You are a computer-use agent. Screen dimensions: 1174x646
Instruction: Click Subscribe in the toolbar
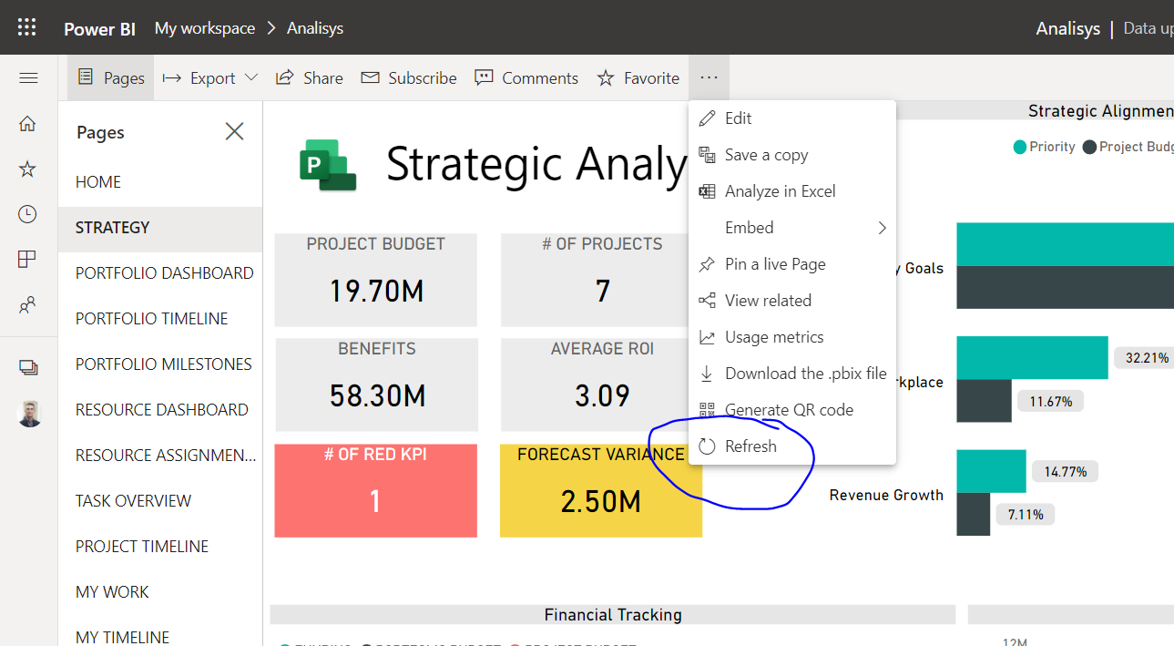(409, 78)
